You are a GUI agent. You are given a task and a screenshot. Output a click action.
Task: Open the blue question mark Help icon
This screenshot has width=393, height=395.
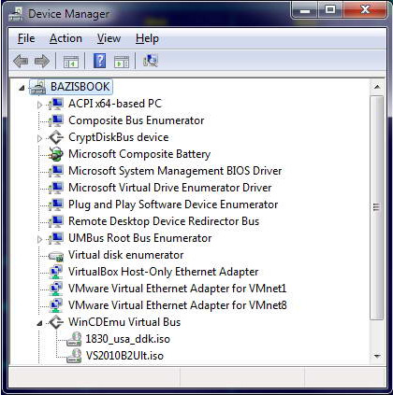(x=99, y=61)
